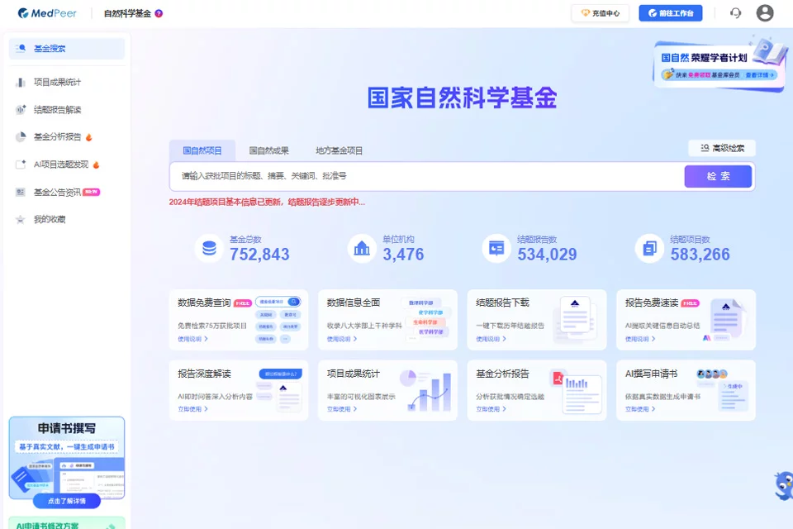Open 使用说明 link on 报告免费速读 card

click(640, 339)
